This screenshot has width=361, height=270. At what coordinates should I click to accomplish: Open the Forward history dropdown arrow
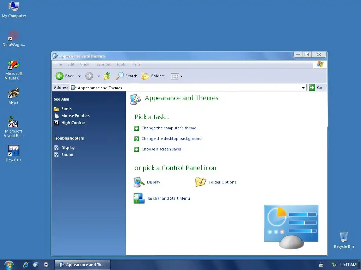[x=99, y=76]
